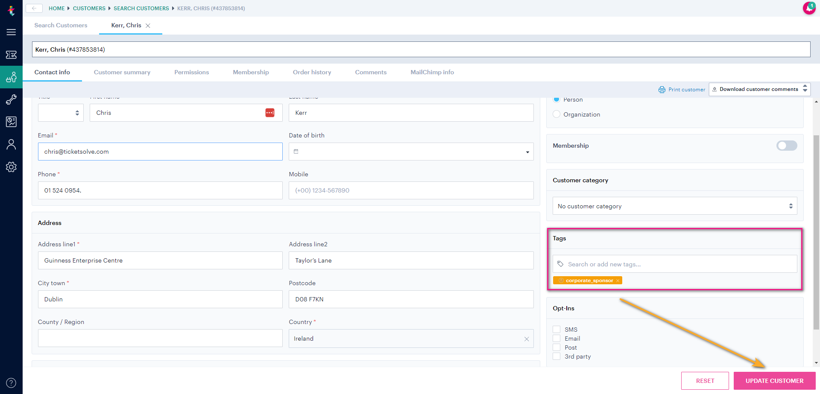Screen dimensions: 820x394
Task: Click the Address line2 field
Action: [x=411, y=260]
